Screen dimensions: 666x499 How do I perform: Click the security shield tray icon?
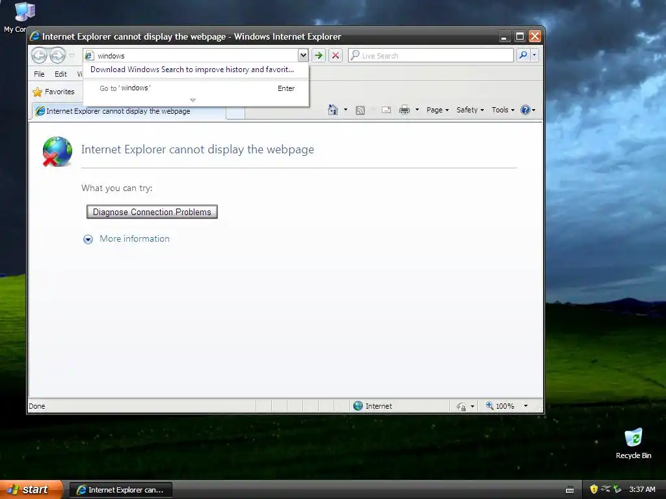pos(594,489)
